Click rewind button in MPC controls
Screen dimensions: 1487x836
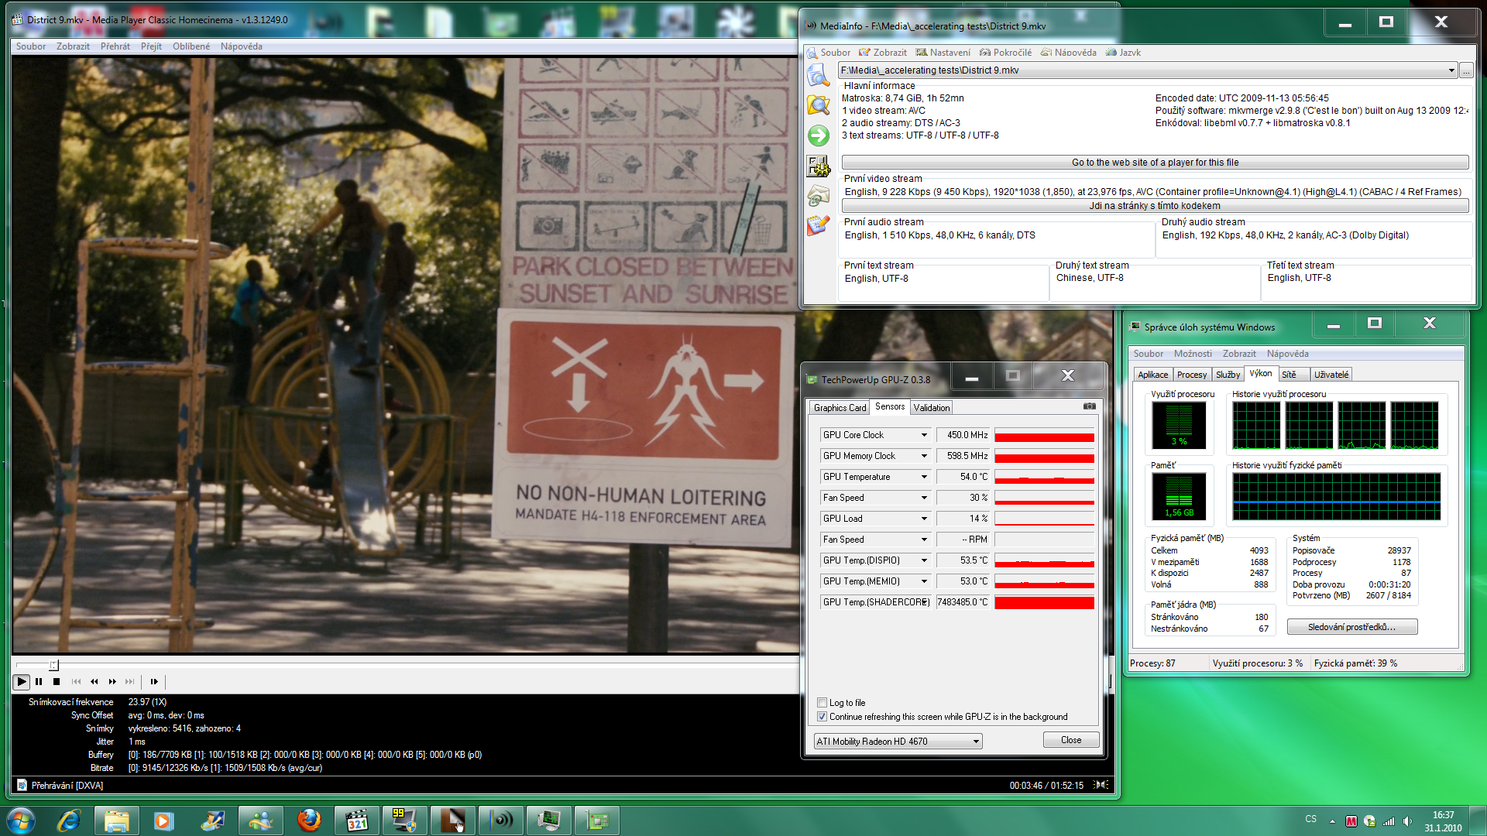[x=94, y=682]
